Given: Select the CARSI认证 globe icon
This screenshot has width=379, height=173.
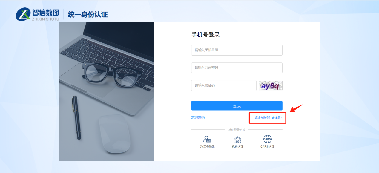Looking at the screenshot, I should click(268, 139).
